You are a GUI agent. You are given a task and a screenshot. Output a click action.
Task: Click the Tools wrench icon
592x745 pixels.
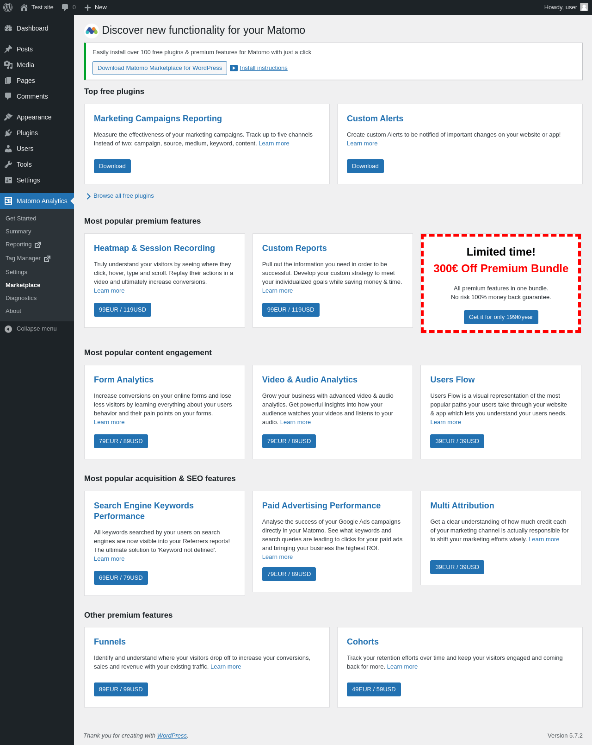8,164
